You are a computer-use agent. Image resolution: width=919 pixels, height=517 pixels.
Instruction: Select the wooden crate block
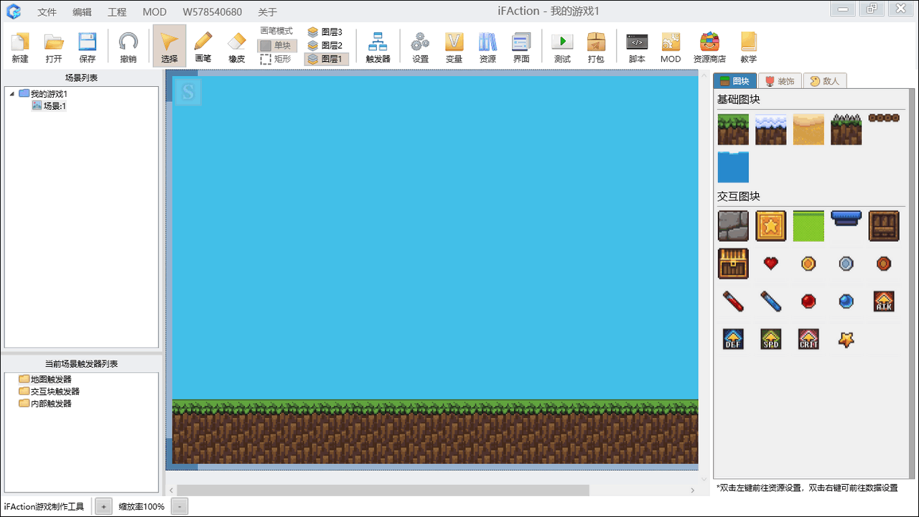click(884, 225)
